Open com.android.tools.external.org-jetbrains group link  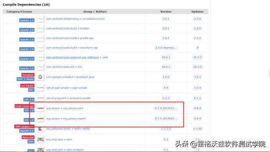coord(72,57)
